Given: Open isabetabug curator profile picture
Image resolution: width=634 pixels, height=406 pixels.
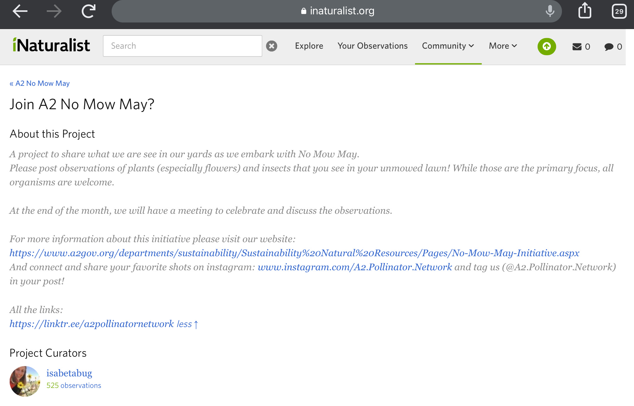Looking at the screenshot, I should [25, 381].
